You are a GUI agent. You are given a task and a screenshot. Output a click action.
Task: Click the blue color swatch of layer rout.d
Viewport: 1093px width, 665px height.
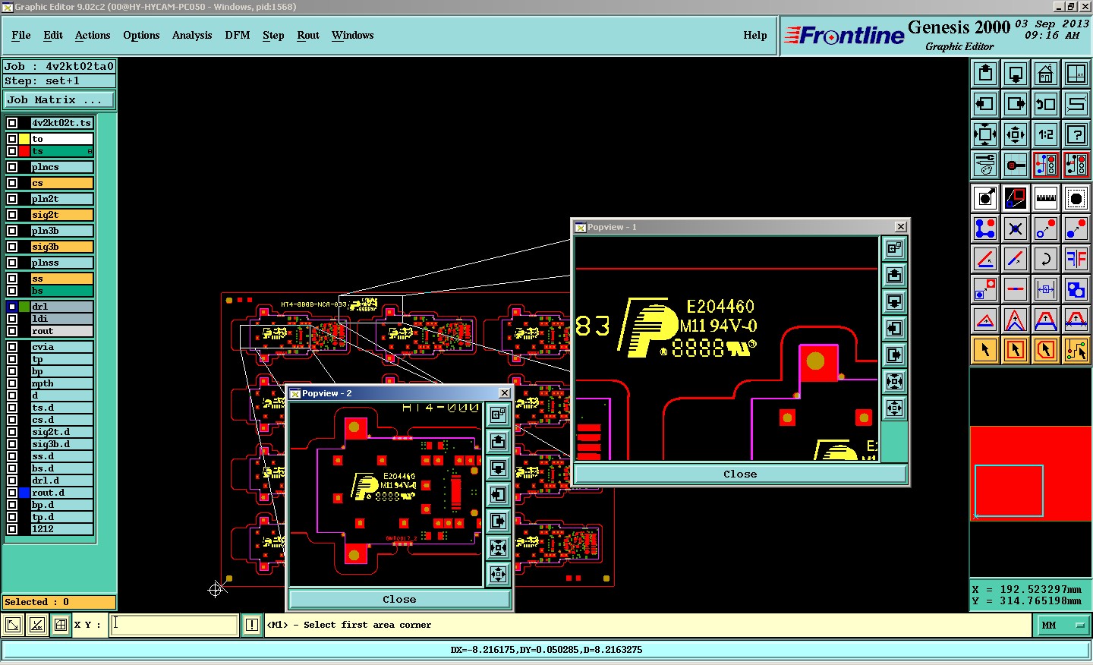coord(24,493)
